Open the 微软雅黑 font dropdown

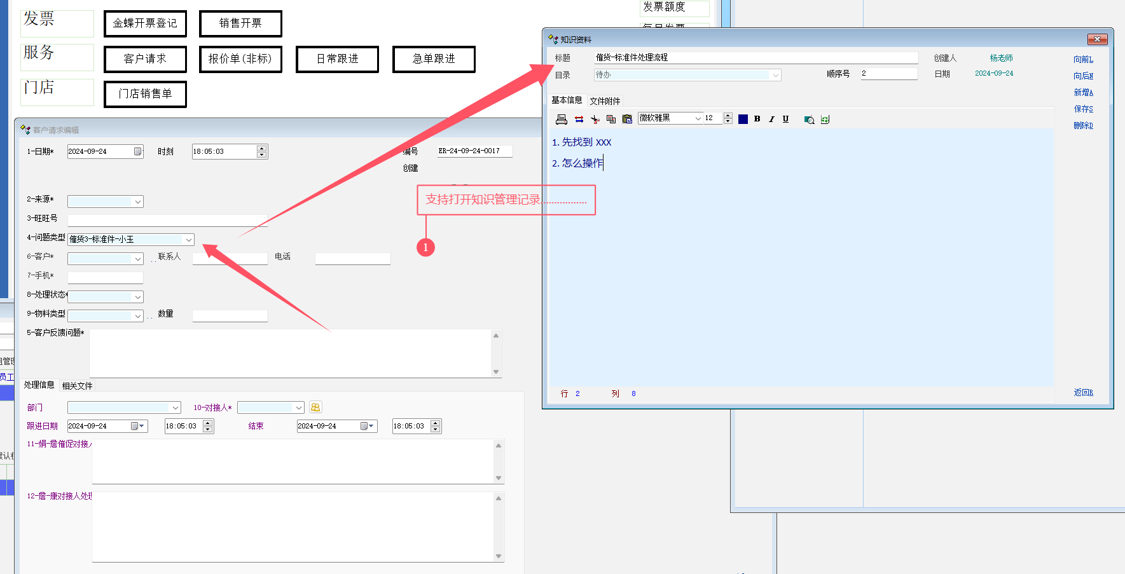pyautogui.click(x=698, y=119)
